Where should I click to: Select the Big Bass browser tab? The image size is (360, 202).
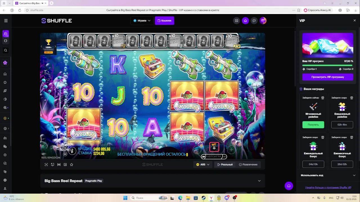point(30,3)
